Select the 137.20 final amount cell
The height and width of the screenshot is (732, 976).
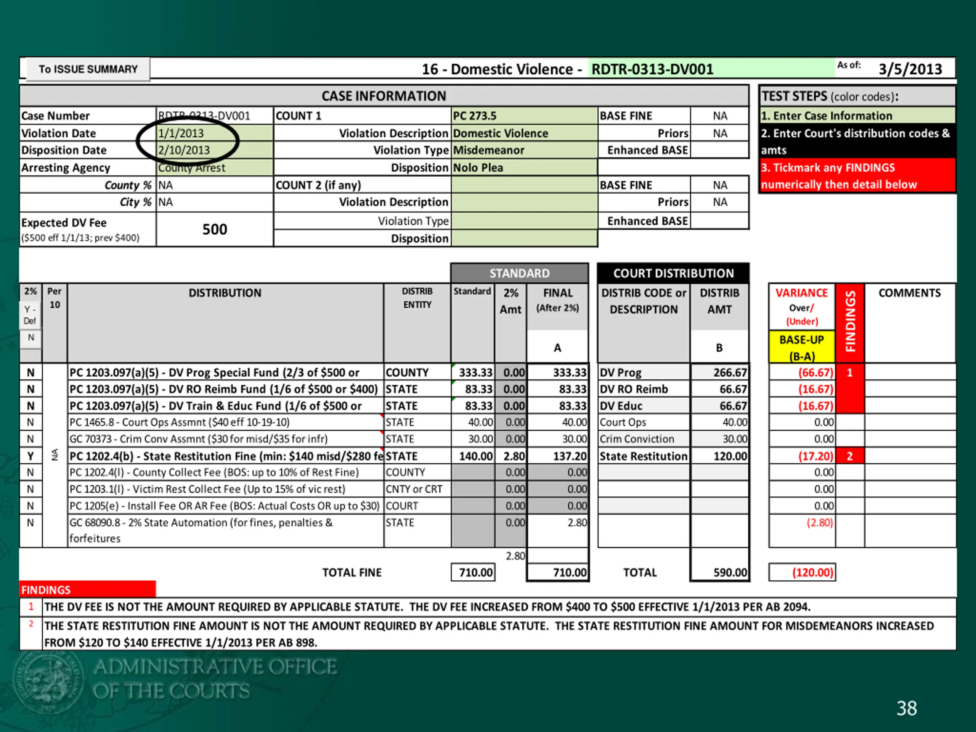coord(558,456)
